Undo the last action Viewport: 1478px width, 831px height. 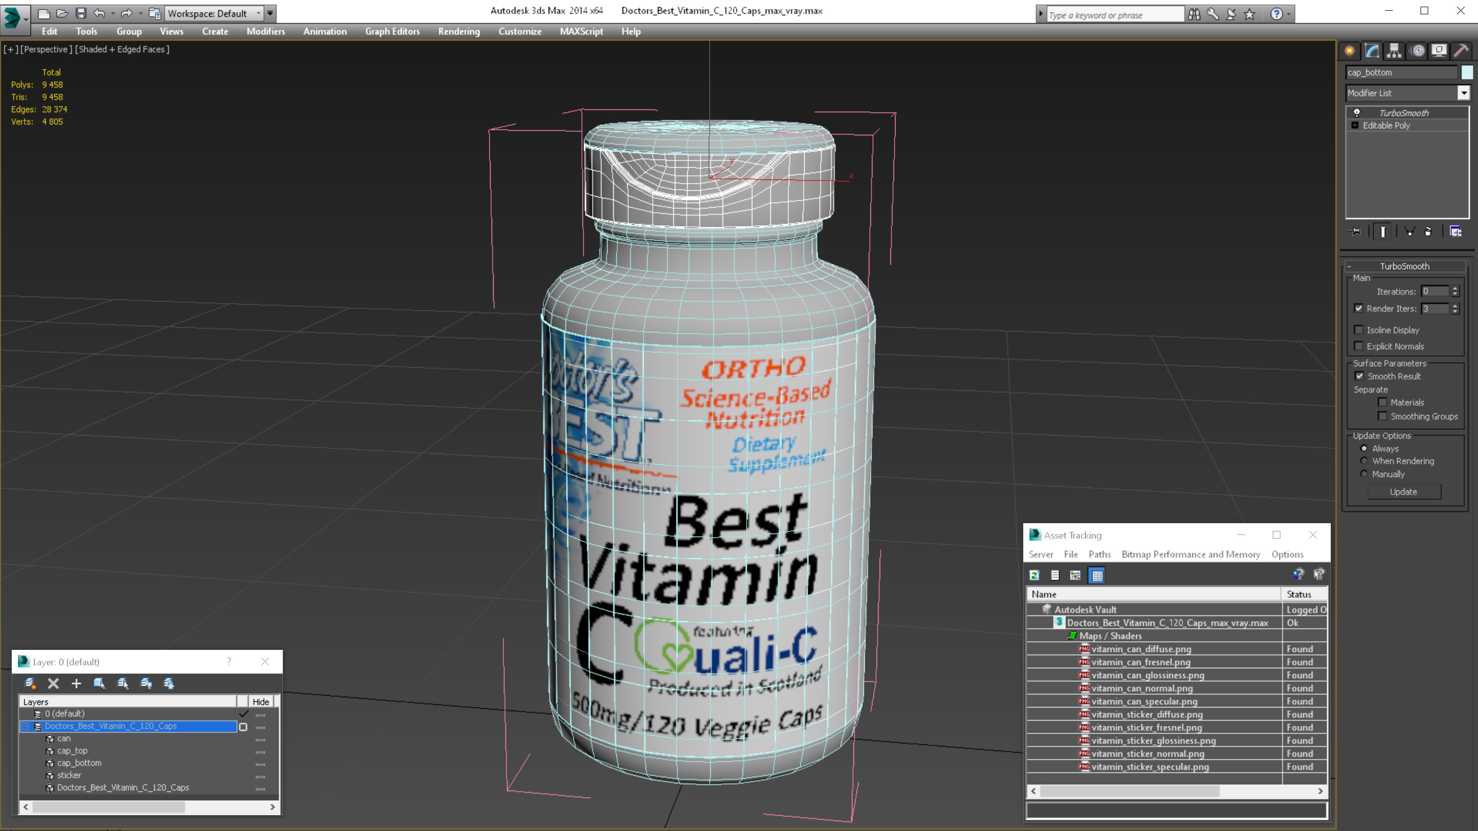click(99, 13)
